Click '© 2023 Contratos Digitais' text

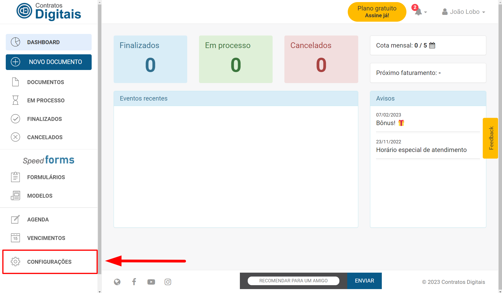pos(454,282)
